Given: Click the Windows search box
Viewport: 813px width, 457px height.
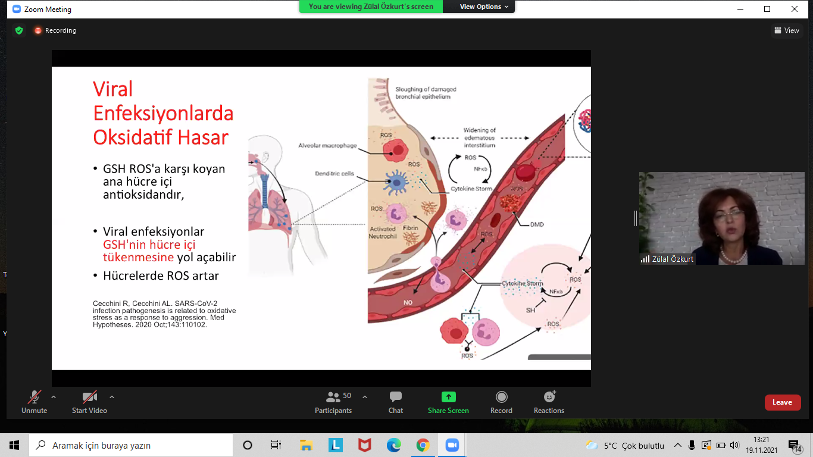Looking at the screenshot, I should click(131, 445).
